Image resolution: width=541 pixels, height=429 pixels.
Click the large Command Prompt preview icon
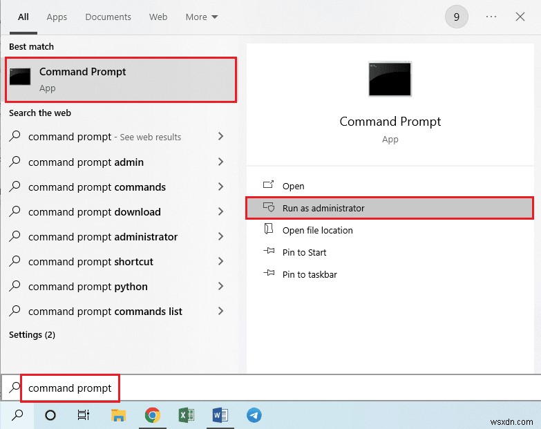click(390, 79)
